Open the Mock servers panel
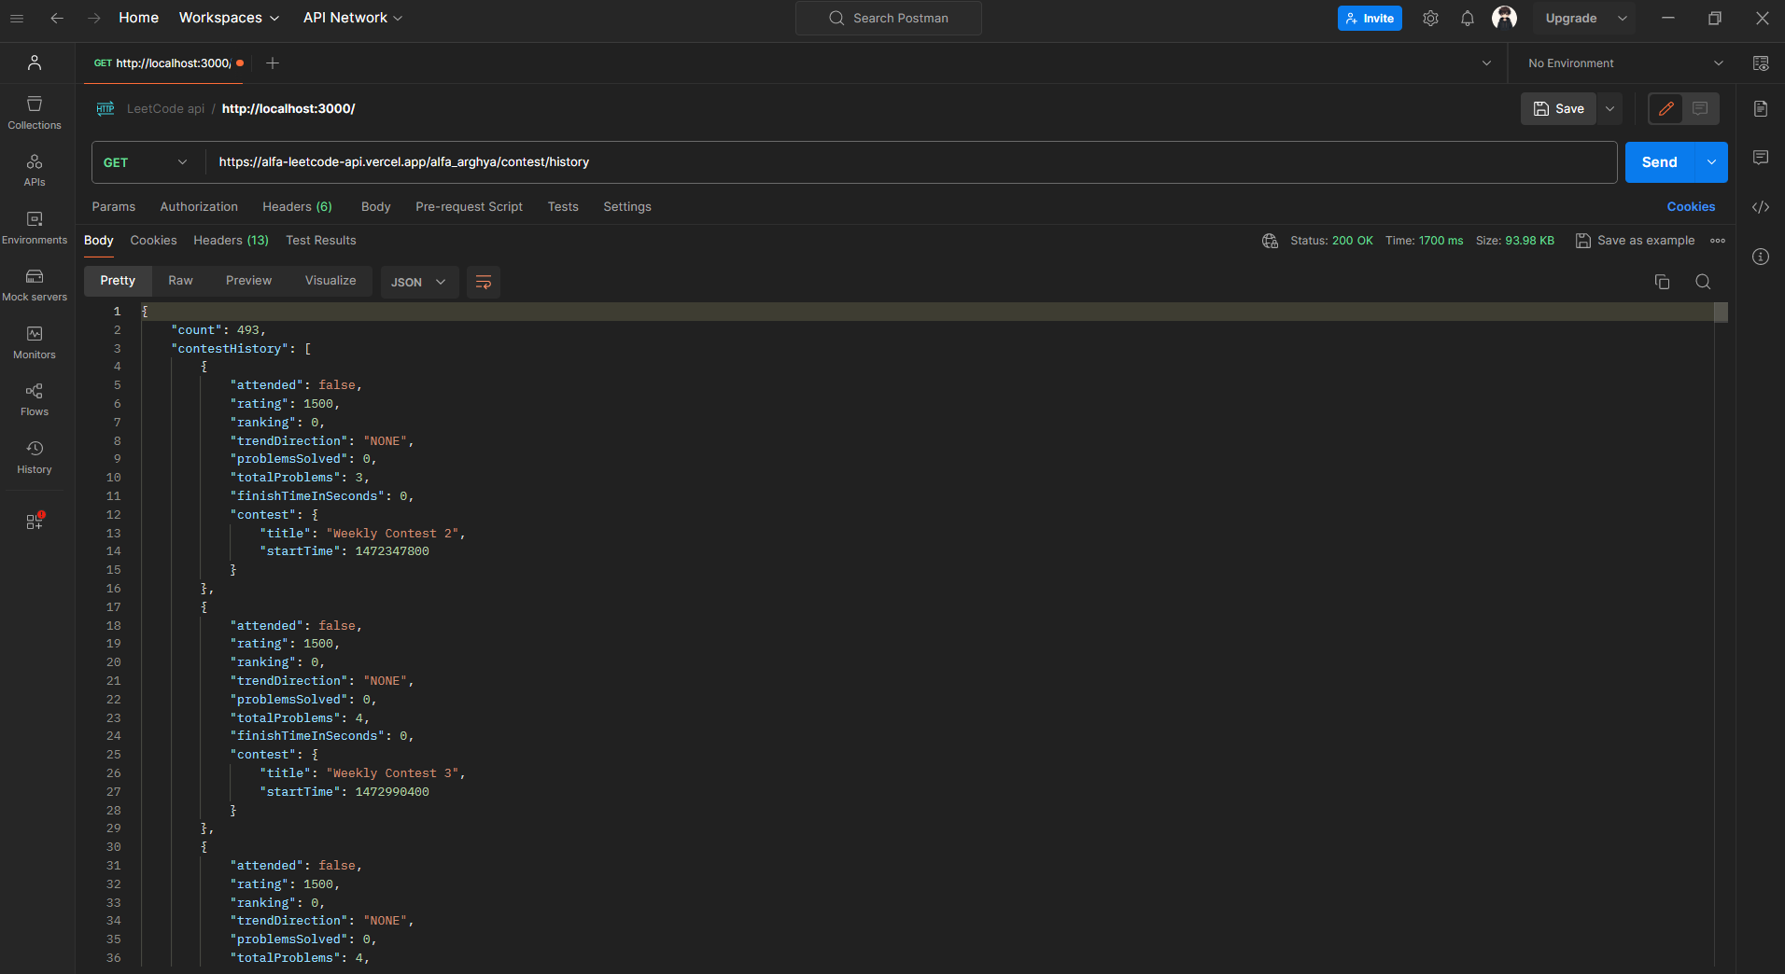Screen dimensions: 1785x974 tap(35, 285)
